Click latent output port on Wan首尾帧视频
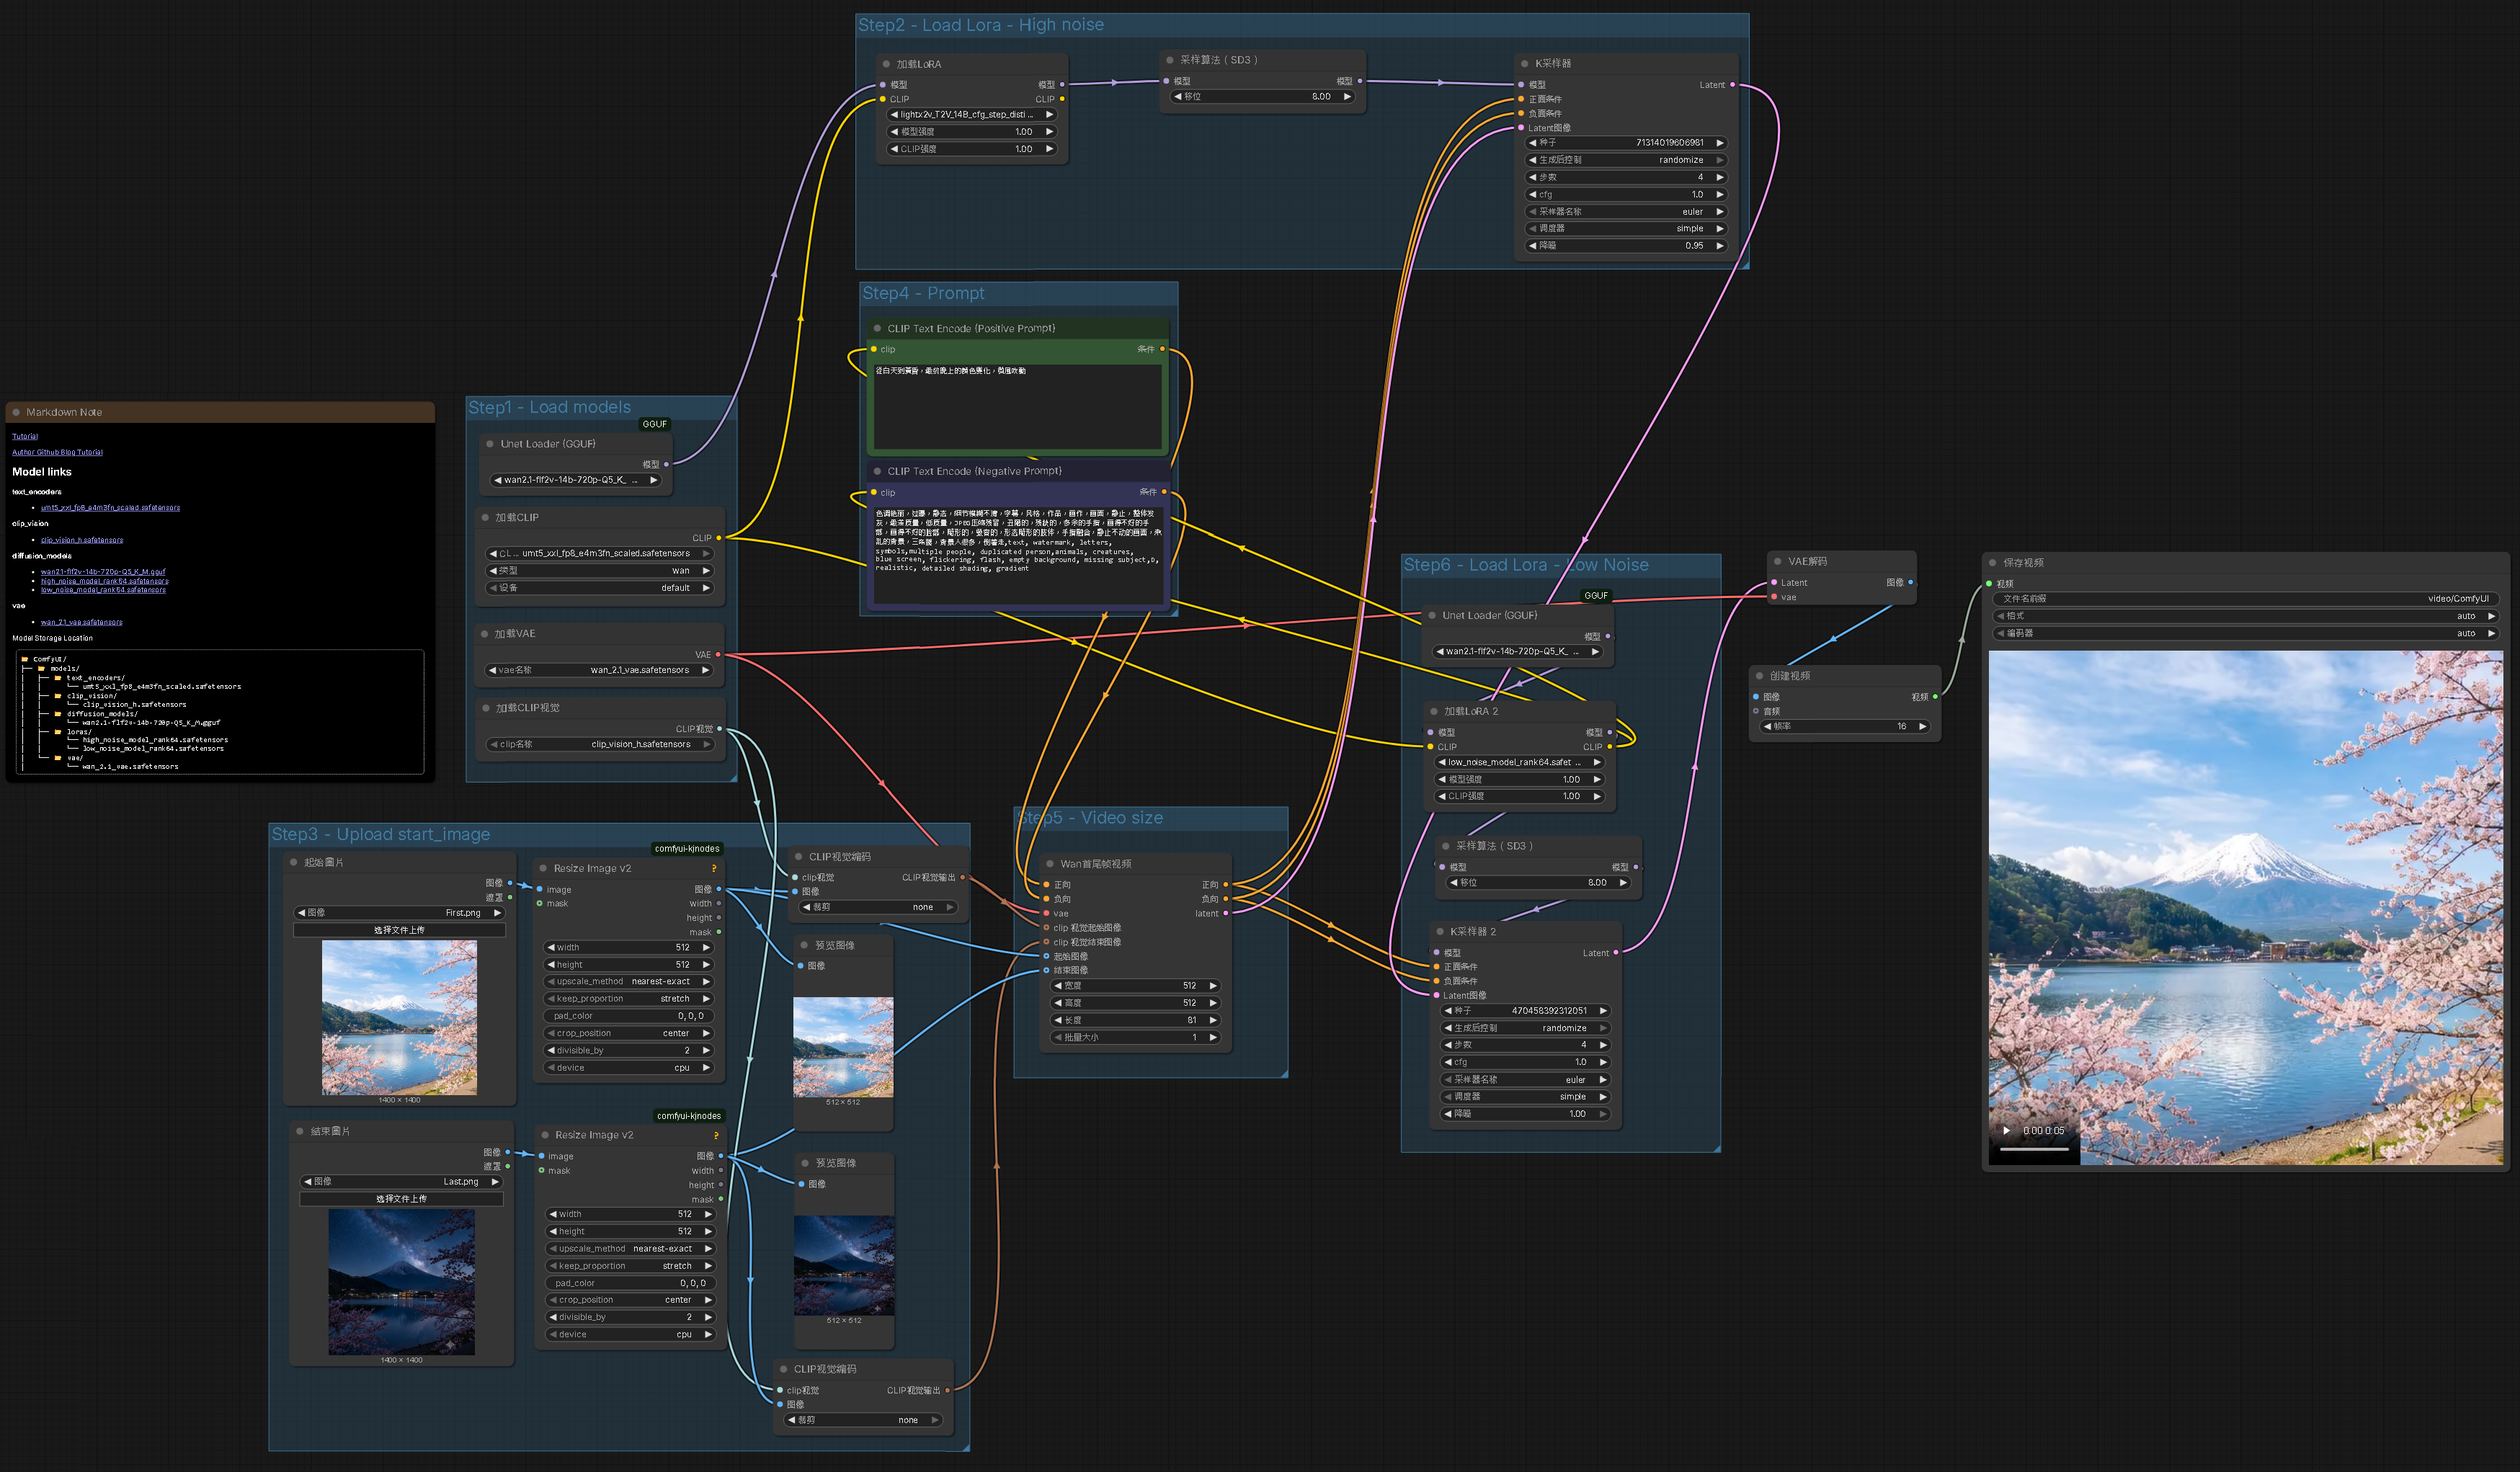Screen dimensions: 2520x1472 1226,913
